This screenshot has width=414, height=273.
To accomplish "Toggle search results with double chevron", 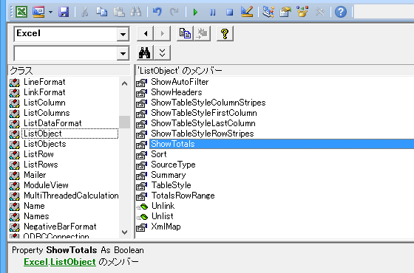I will pos(162,53).
